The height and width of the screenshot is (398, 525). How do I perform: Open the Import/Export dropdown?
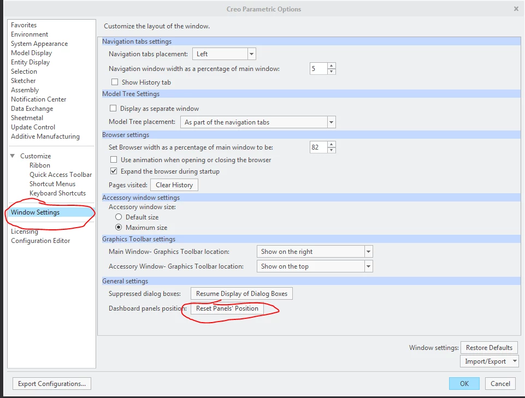pos(489,361)
